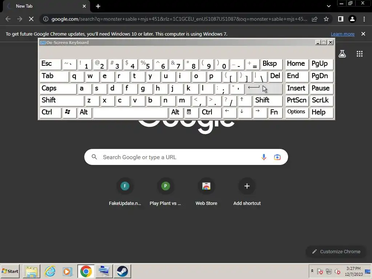Click the up arrow key on keyboard
372x279 pixels.
[x=244, y=101]
